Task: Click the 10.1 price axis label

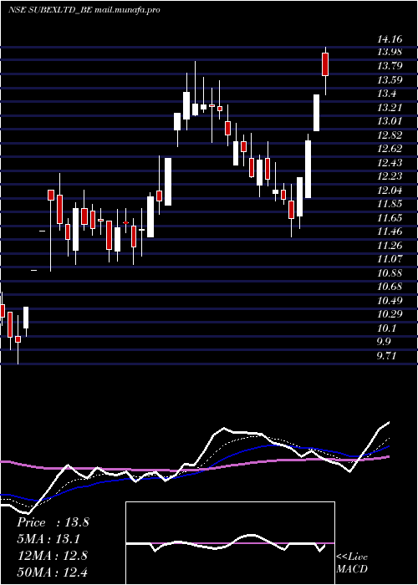Action: (388, 328)
